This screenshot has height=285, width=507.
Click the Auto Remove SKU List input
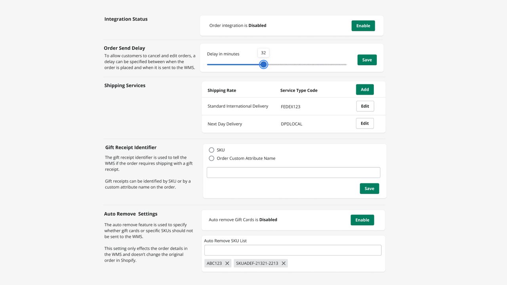(293, 250)
